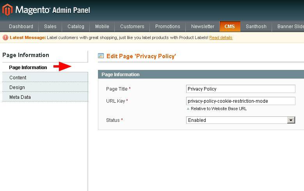This screenshot has height=191, width=304.
Task: Click the latest message alert icon
Action: 5,38
